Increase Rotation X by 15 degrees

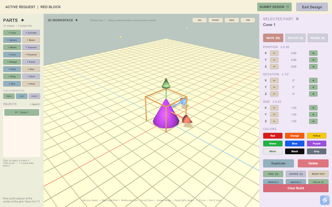pos(313,80)
